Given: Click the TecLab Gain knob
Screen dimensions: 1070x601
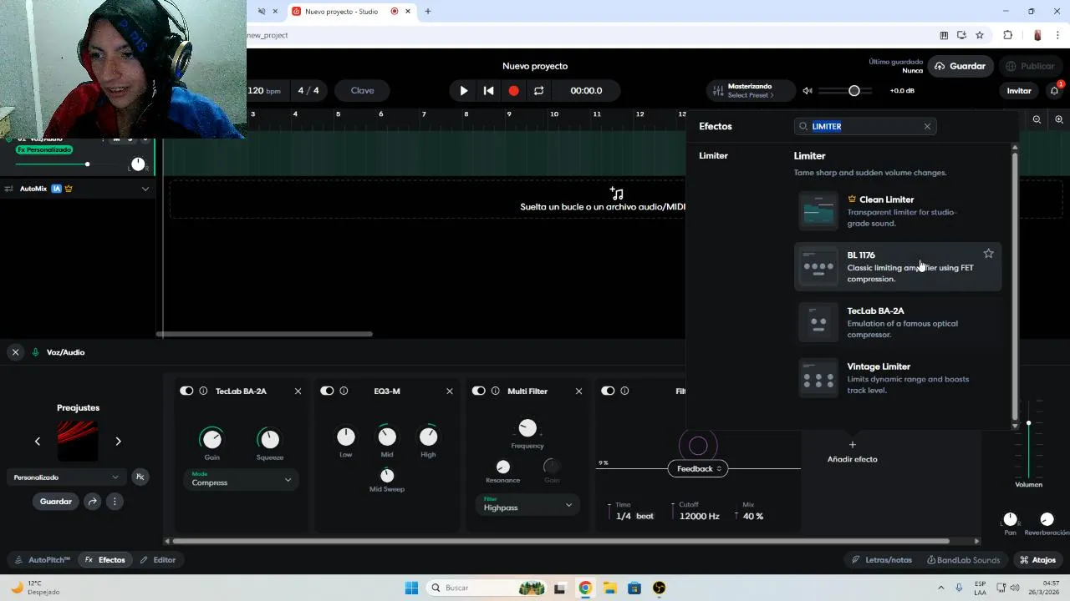Looking at the screenshot, I should [x=212, y=437].
